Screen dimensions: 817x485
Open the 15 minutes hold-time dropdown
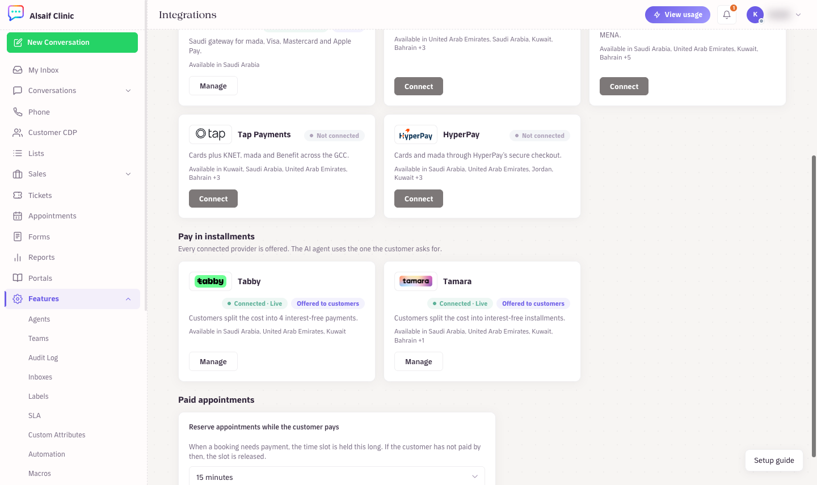[337, 477]
